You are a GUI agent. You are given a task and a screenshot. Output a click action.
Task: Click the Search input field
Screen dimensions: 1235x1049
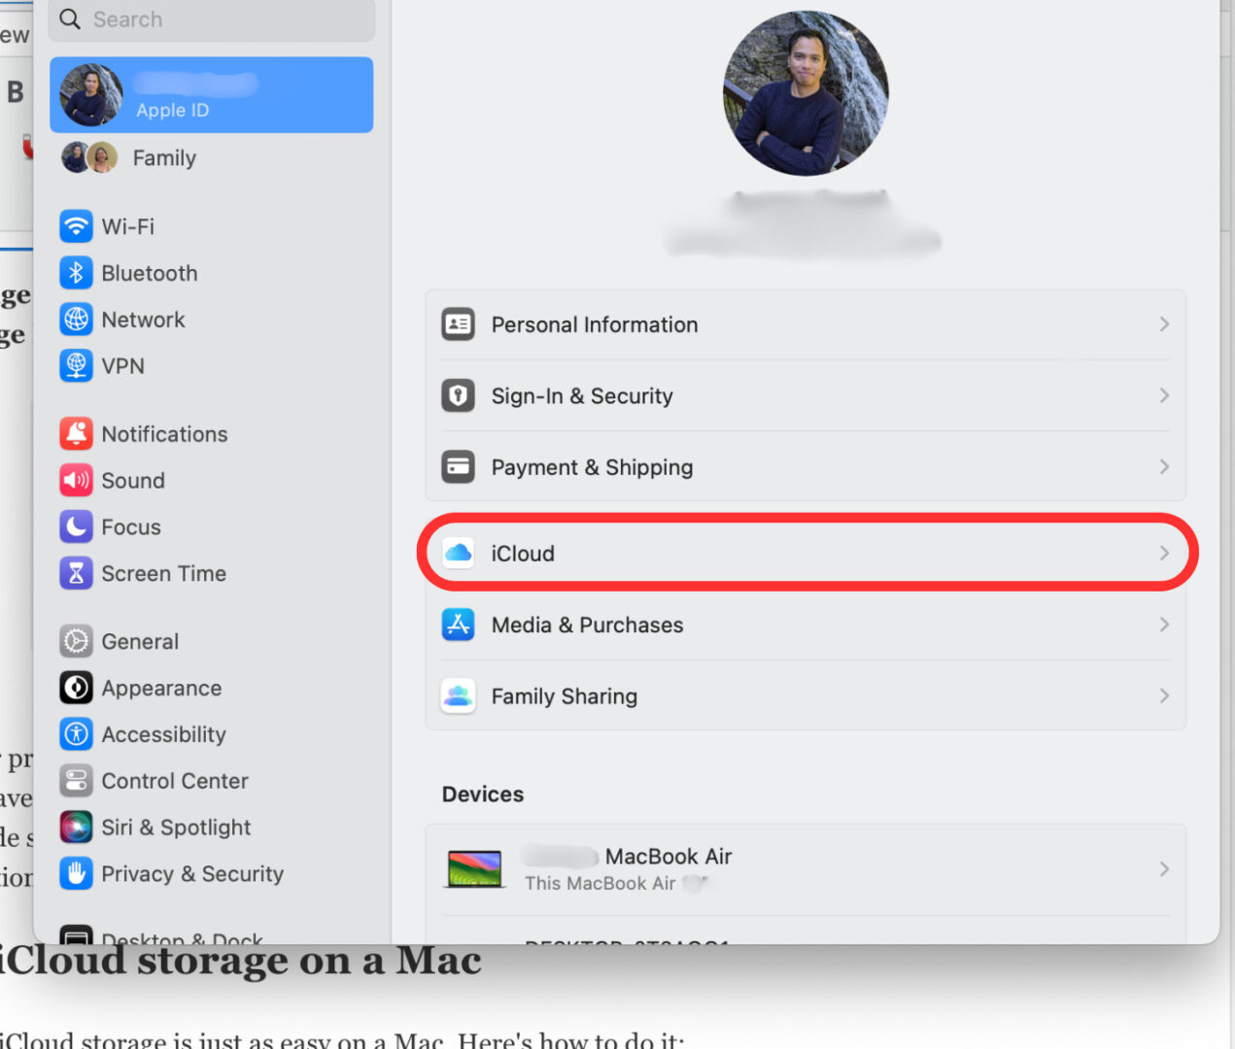pos(212,19)
